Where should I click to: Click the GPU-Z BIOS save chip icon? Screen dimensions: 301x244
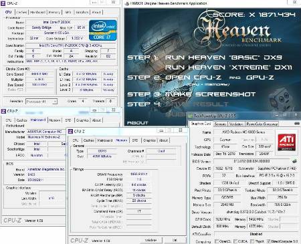point(294,161)
